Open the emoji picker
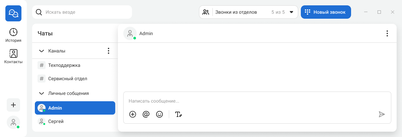 pyautogui.click(x=159, y=114)
